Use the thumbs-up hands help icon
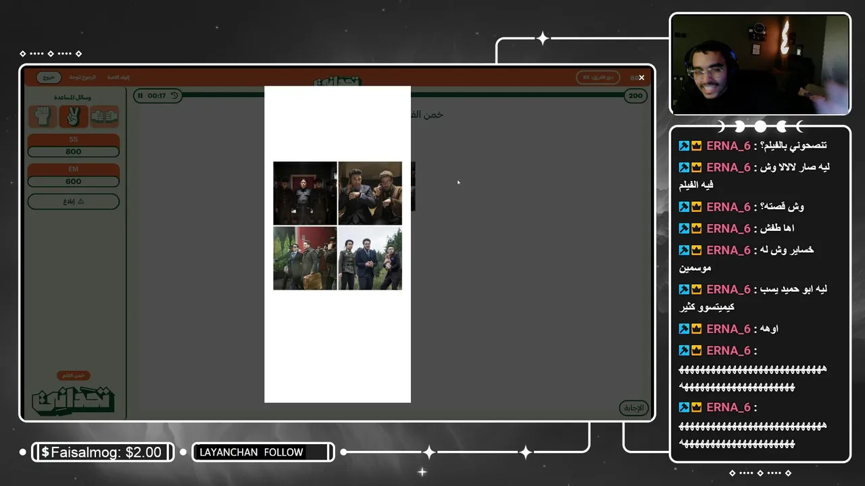Image resolution: width=865 pixels, height=486 pixels. (105, 117)
